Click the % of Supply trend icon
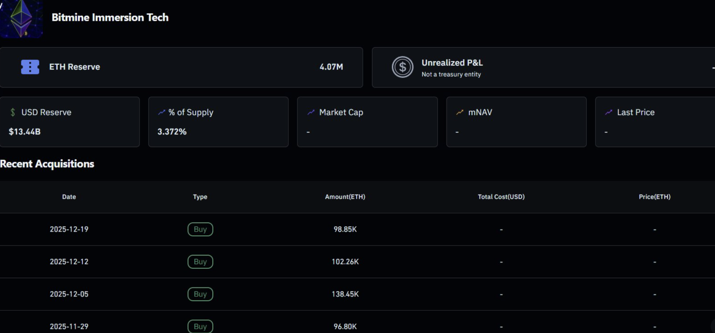Viewport: 715px width, 333px height. pyautogui.click(x=161, y=112)
